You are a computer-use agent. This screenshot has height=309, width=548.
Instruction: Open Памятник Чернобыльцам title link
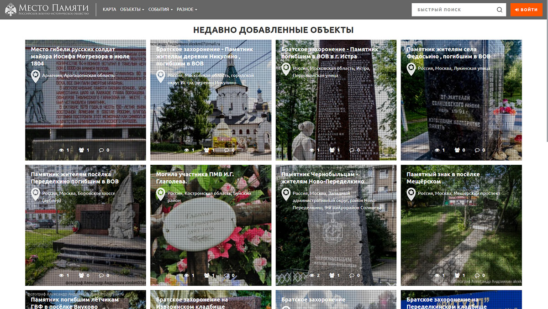pyautogui.click(x=327, y=178)
